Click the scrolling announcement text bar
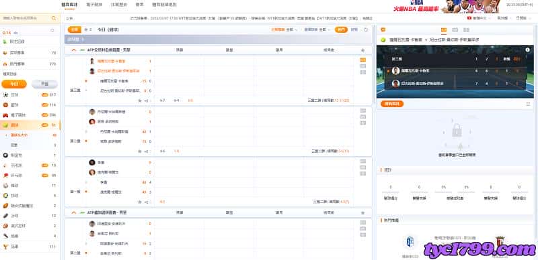 click(x=251, y=18)
